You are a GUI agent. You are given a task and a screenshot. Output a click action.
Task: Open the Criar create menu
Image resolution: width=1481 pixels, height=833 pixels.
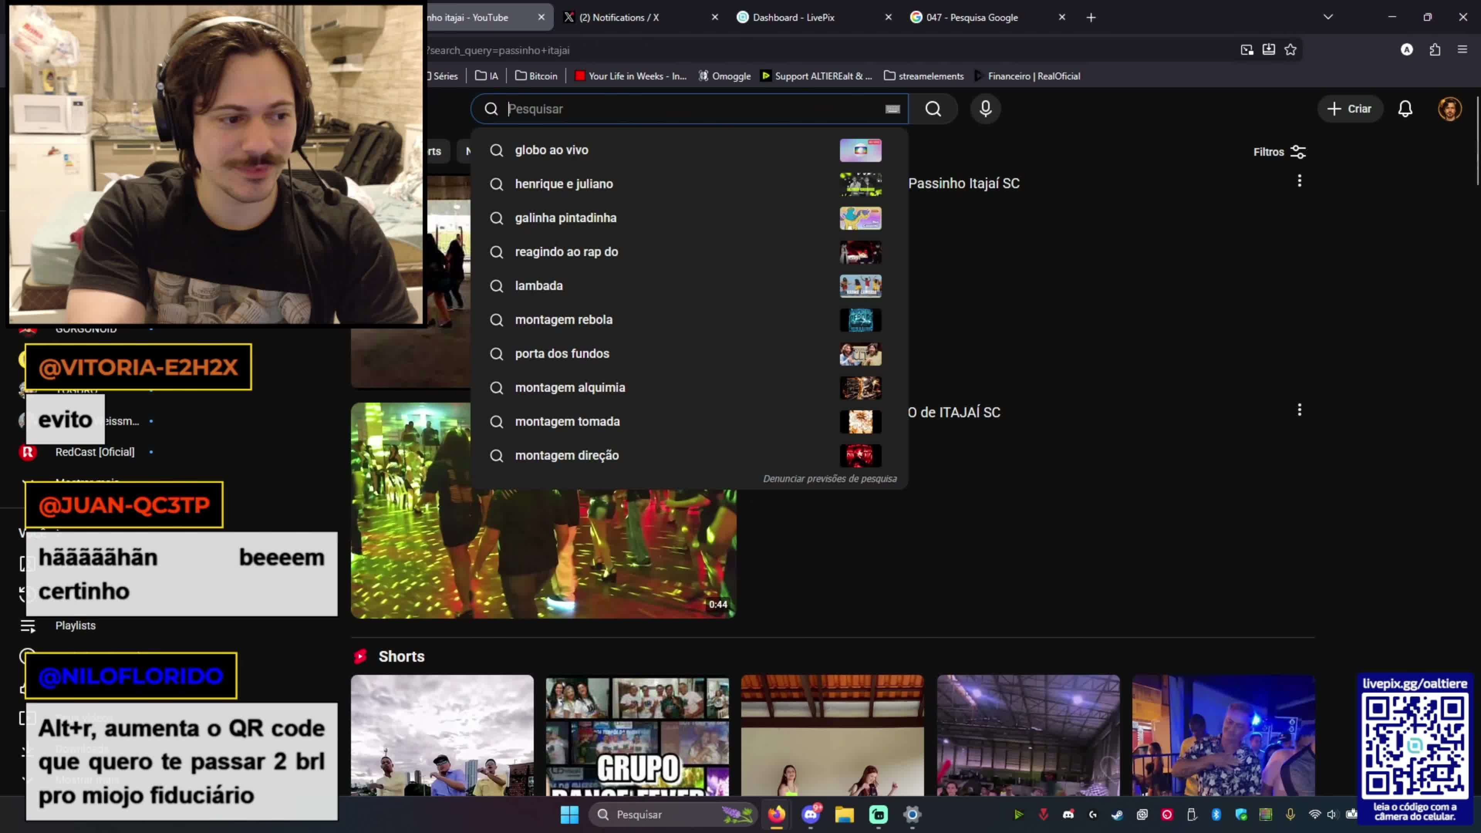1349,109
